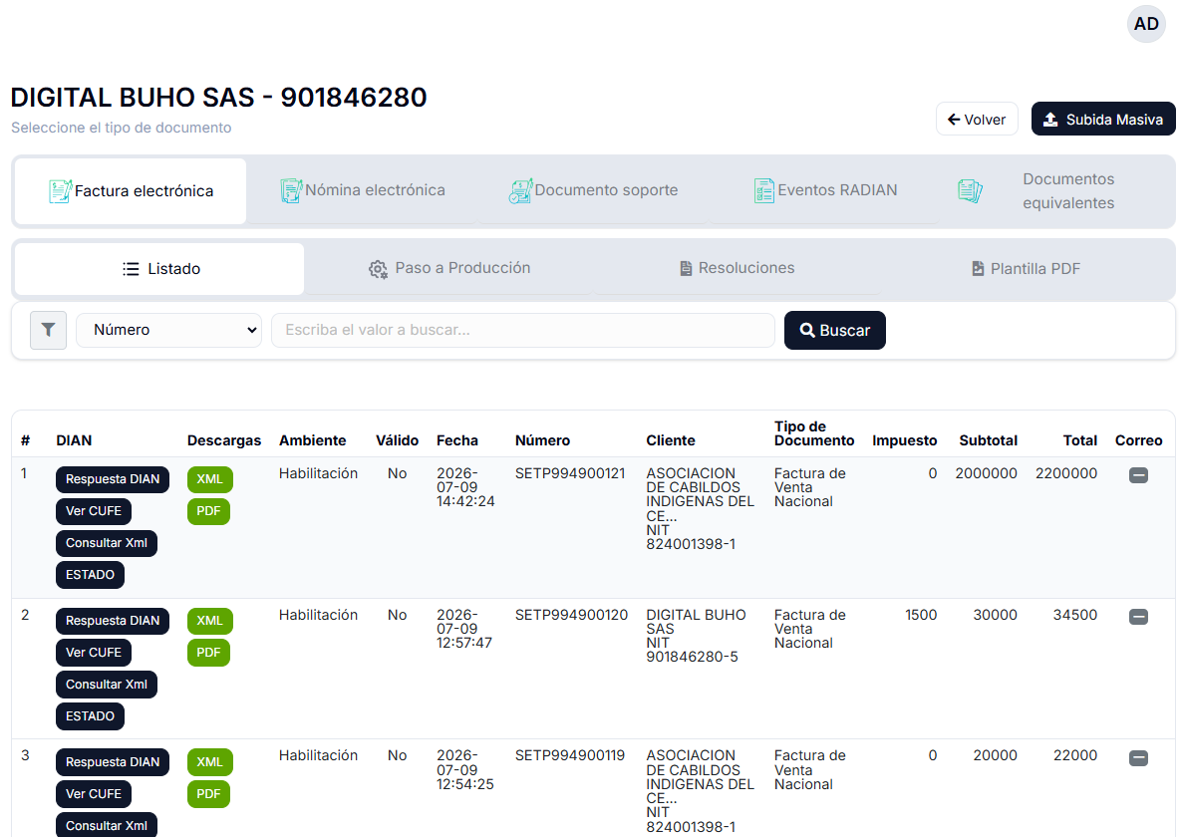Open Documentos equivalentes tab

(x=1056, y=190)
